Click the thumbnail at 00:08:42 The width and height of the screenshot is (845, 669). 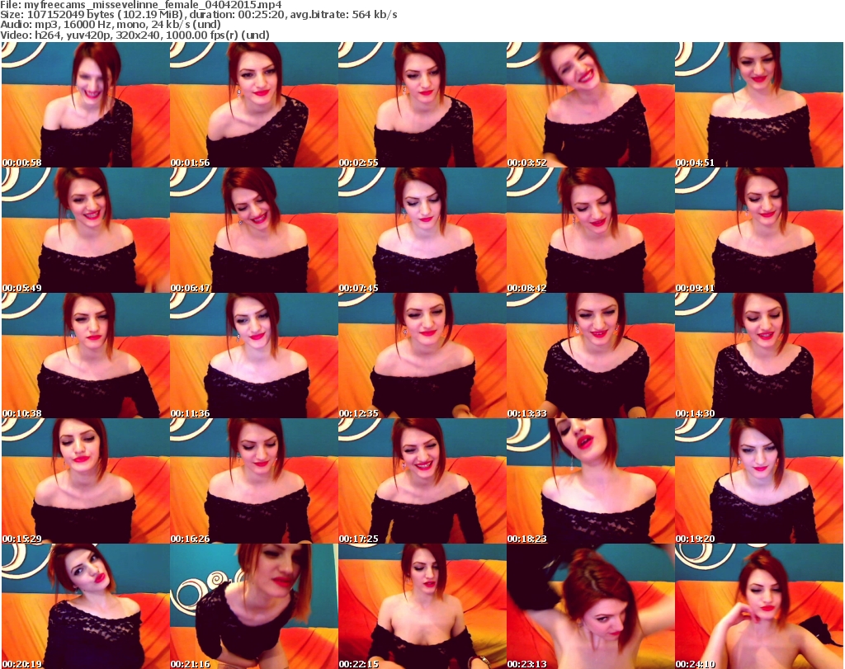591,230
